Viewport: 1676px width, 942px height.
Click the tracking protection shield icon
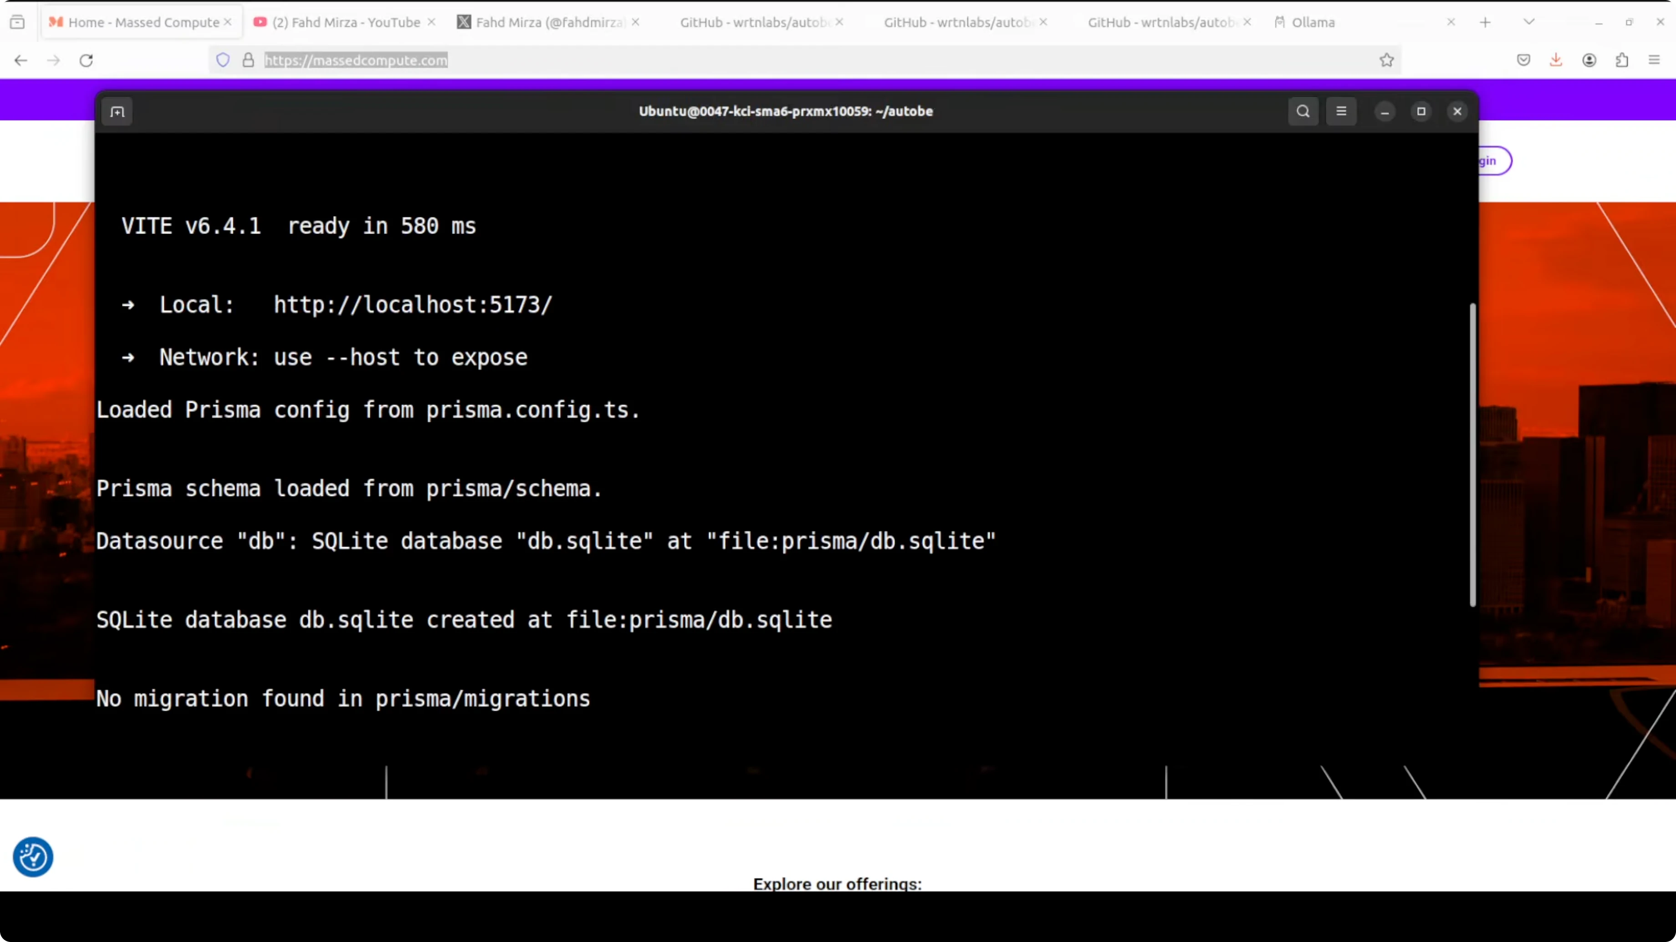tap(223, 61)
